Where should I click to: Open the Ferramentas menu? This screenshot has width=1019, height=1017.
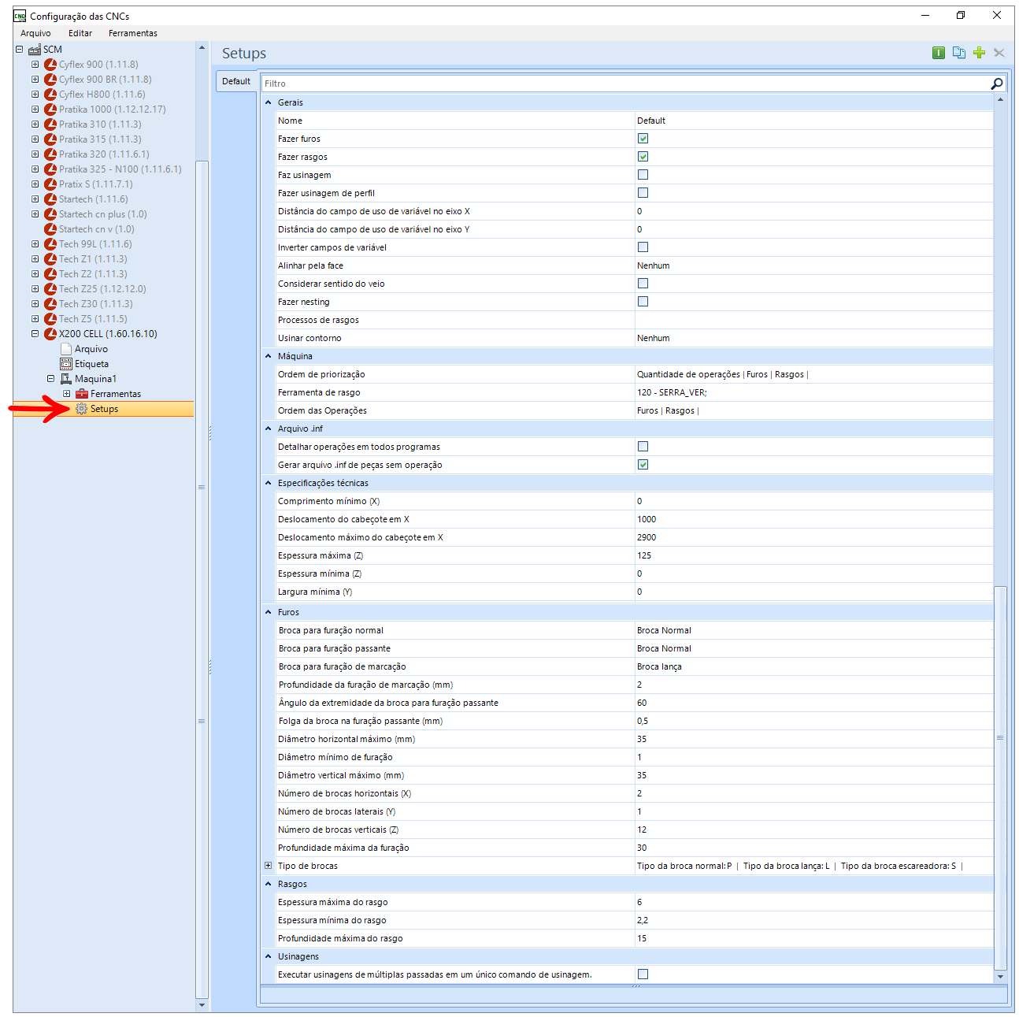tap(133, 33)
